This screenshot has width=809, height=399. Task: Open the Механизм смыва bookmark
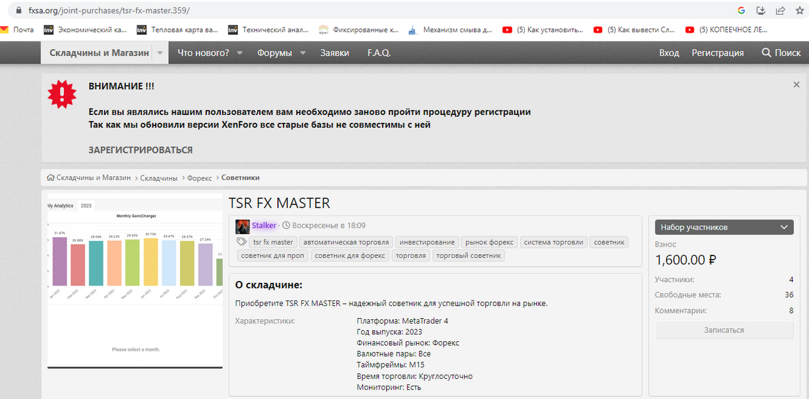coord(450,29)
